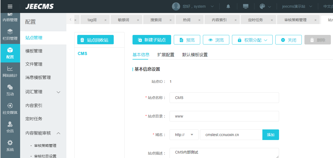
Task: Click the monitor display icon
Action: coord(246,6)
